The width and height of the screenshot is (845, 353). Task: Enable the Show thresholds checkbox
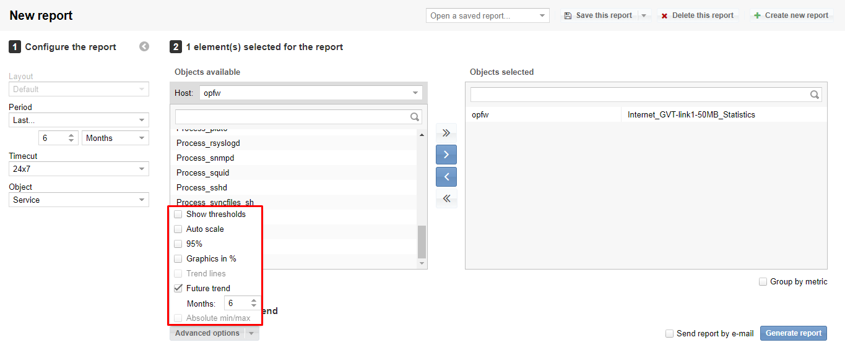click(x=178, y=215)
